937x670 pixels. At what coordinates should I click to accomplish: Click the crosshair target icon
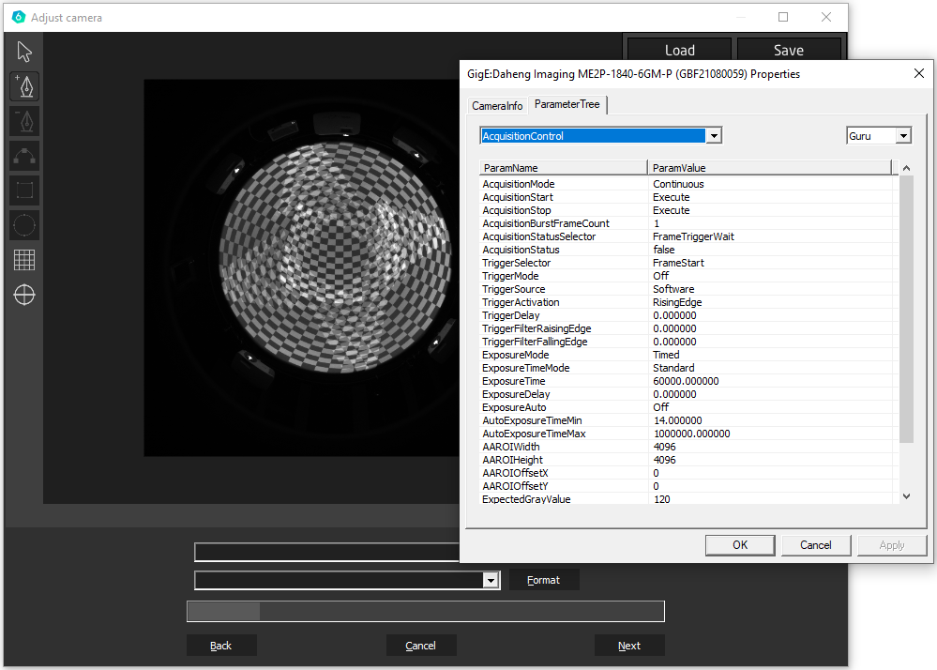tap(24, 295)
